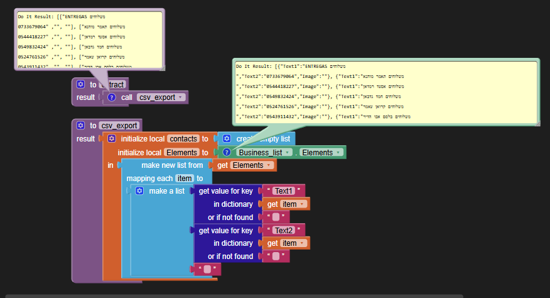The height and width of the screenshot is (298, 550).
Task: Click the csv_export procedure name field
Action: tap(119, 125)
